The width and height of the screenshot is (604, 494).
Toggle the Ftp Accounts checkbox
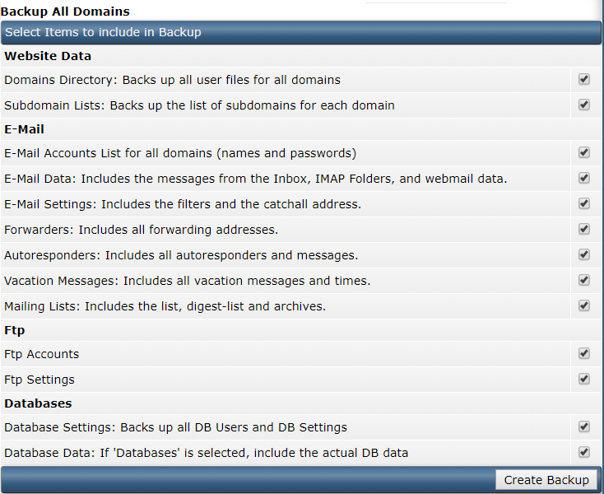[584, 353]
